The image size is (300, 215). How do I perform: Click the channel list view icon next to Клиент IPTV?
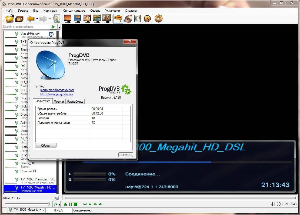[56, 198]
